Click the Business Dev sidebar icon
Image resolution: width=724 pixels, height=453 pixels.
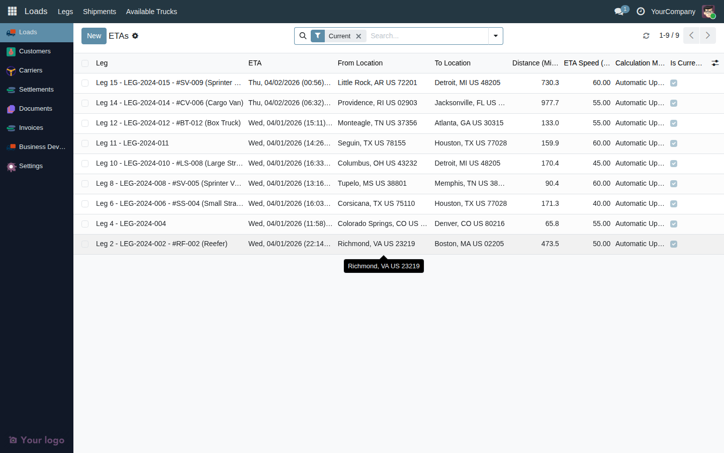(x=11, y=147)
